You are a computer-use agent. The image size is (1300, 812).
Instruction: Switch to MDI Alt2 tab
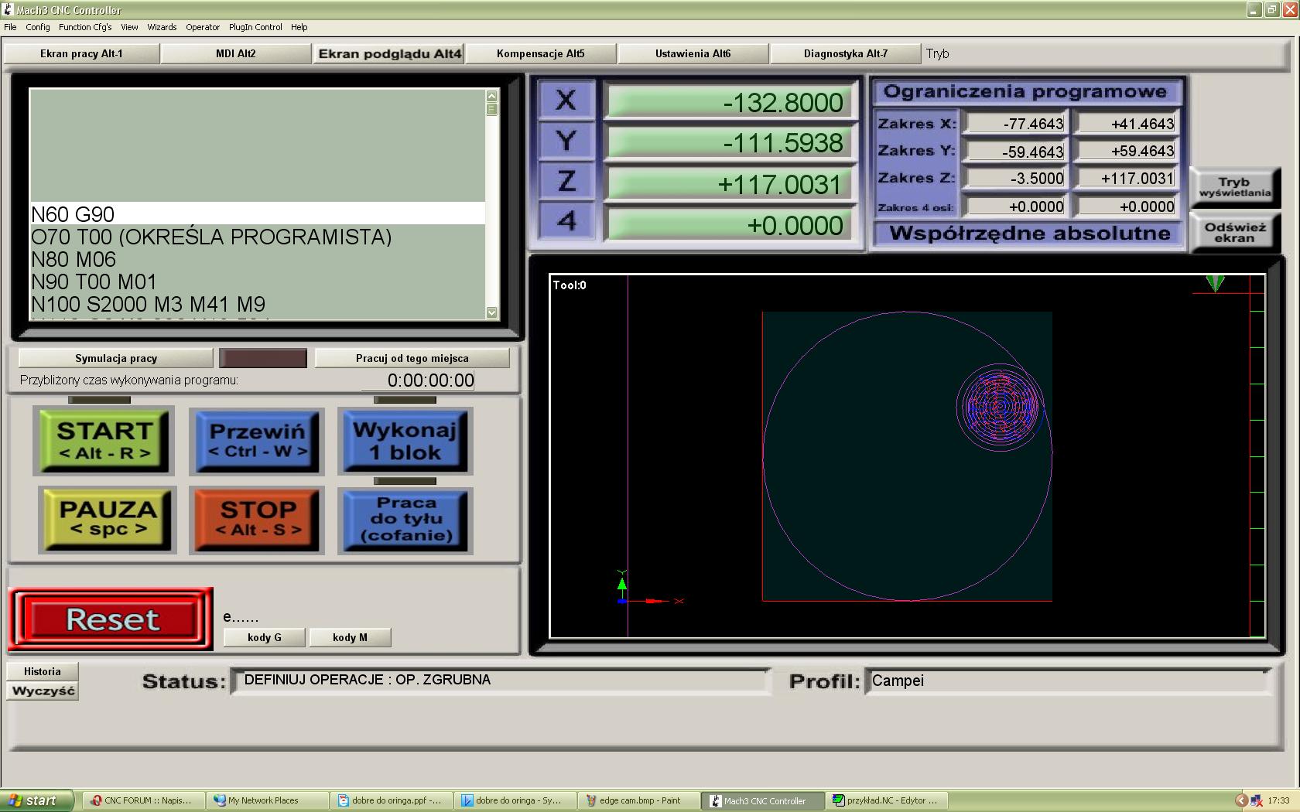point(236,53)
